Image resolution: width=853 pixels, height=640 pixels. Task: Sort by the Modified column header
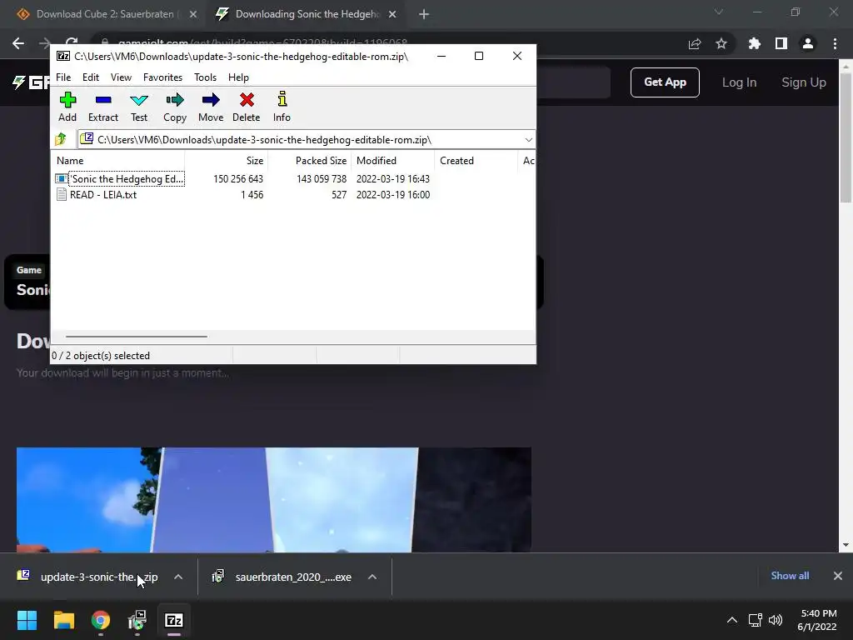click(393, 161)
